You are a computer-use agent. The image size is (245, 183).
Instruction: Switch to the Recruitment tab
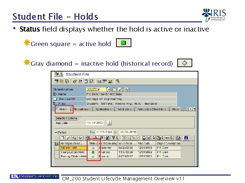81,109
